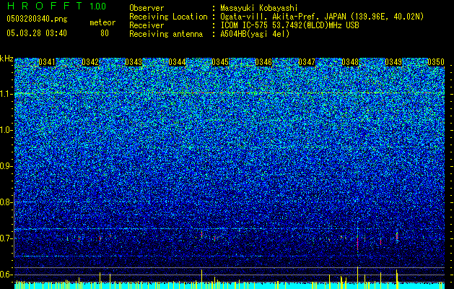The width and height of the screenshot is (454, 289).
Task: Click the 0.8 frequency axis label
Action: point(5,202)
